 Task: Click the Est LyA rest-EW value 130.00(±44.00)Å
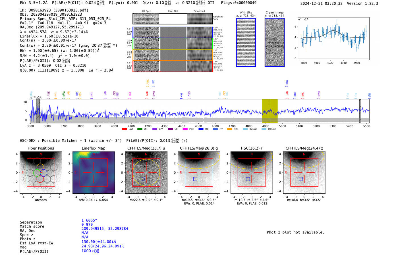pyautogui.click(x=99, y=242)
